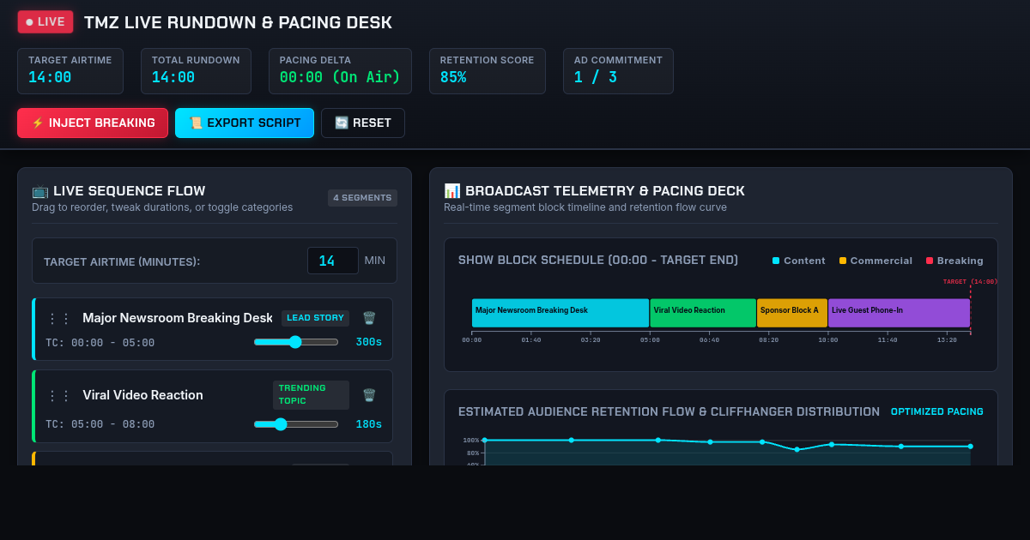Grab drag handle of Viral Video Reaction
This screenshot has width=1030, height=540.
point(59,395)
